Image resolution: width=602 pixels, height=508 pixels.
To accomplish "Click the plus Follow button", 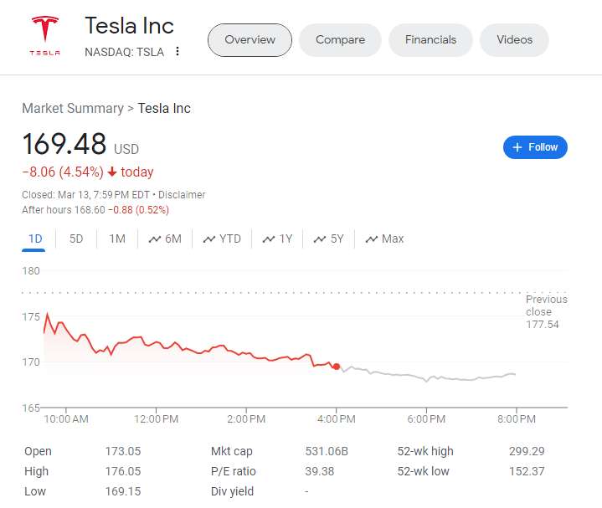I will click(x=535, y=147).
